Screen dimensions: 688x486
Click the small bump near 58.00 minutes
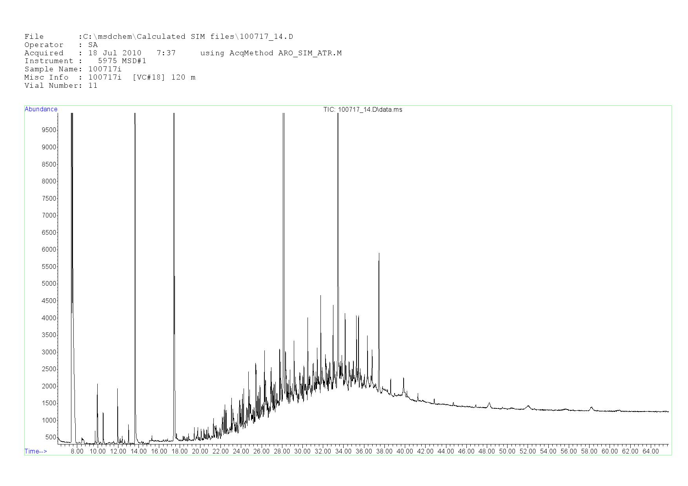[592, 408]
